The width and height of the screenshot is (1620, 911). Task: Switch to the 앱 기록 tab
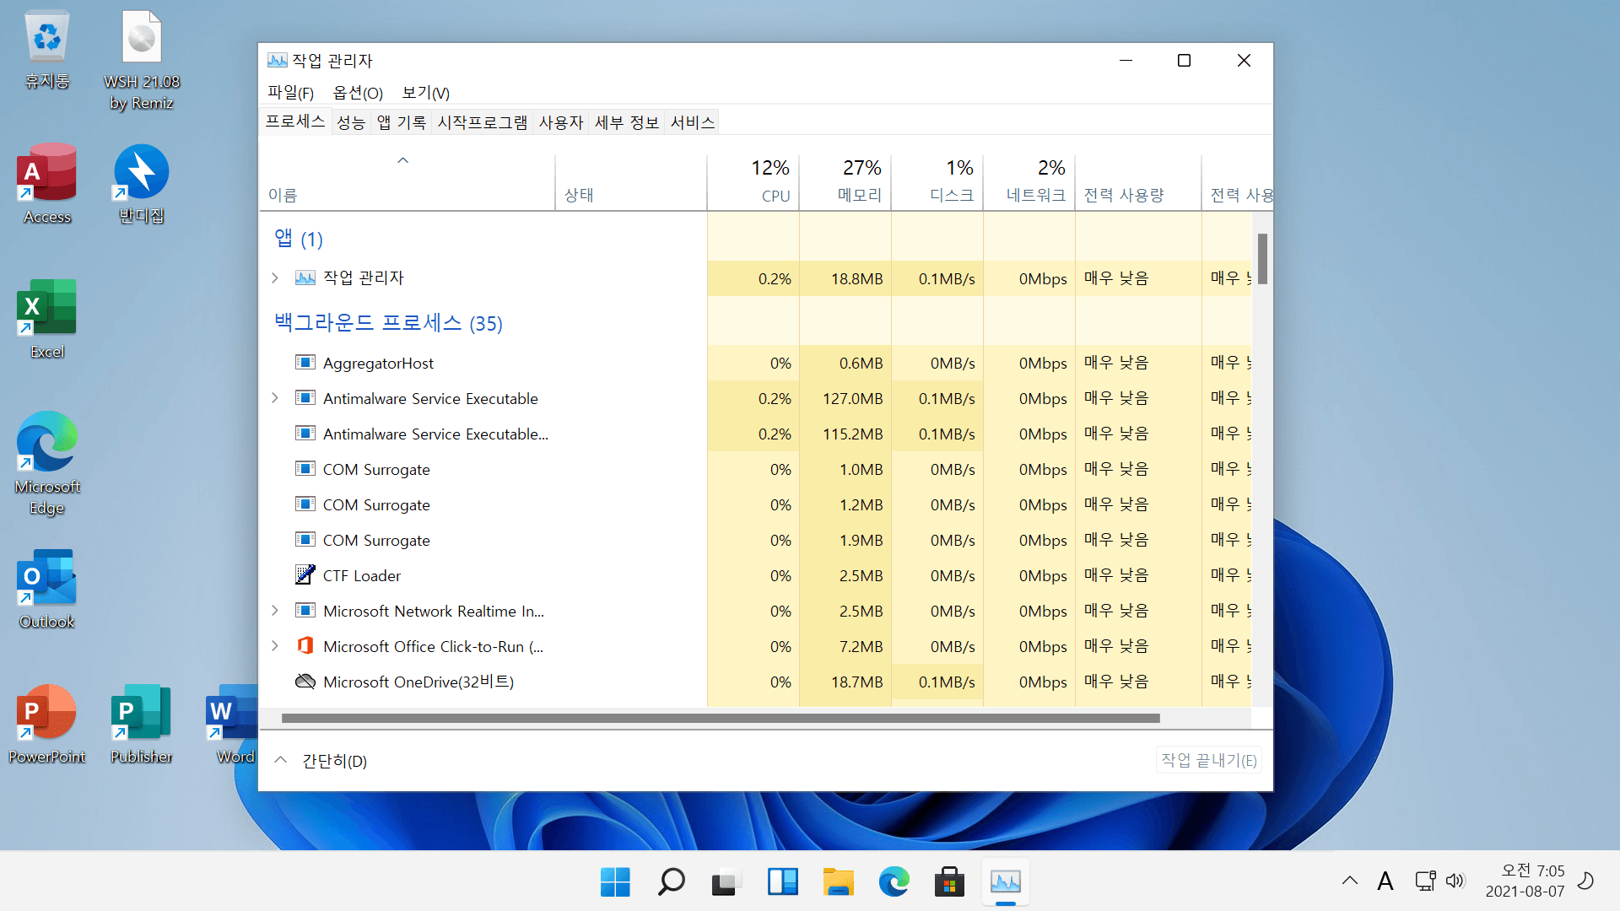pos(402,123)
